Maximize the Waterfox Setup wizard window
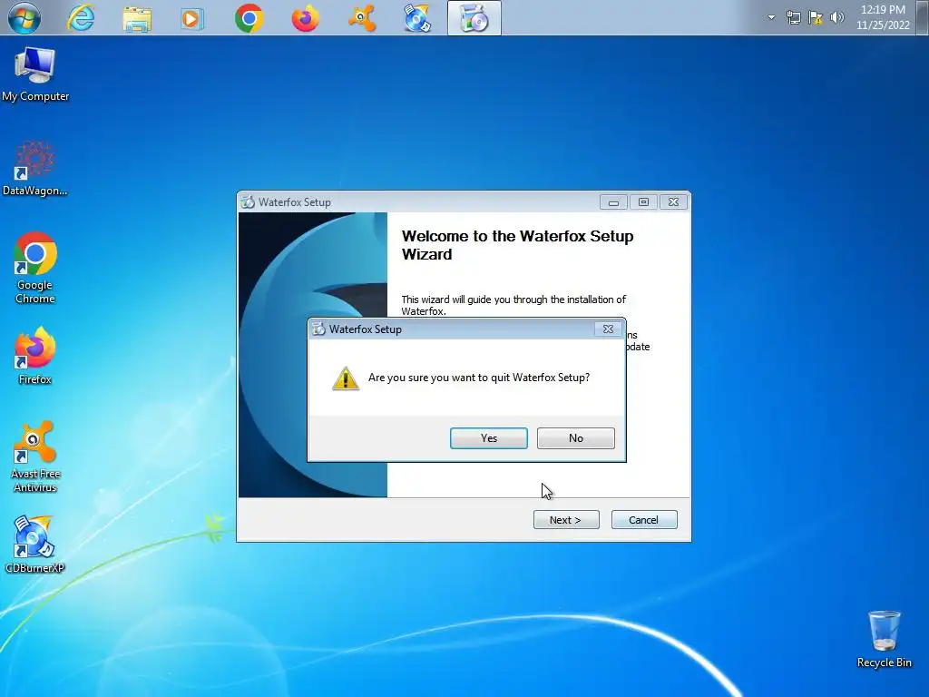The image size is (929, 697). [x=643, y=202]
